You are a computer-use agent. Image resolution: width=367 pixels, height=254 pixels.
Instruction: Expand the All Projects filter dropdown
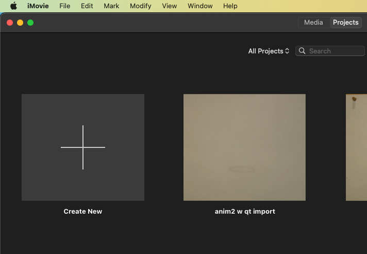(x=269, y=51)
